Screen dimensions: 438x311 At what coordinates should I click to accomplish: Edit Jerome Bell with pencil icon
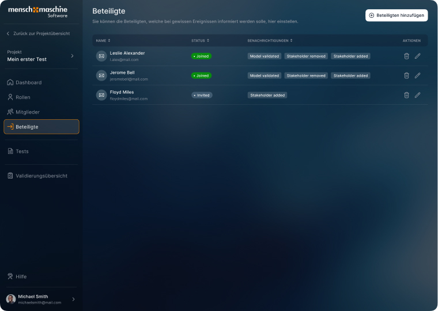pos(417,75)
